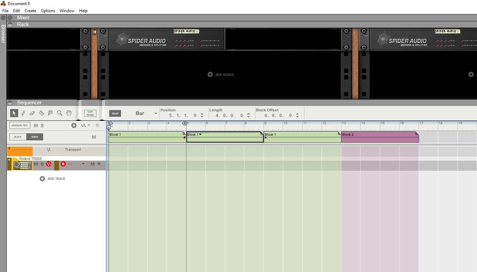Select the Magnify tool
The image size is (477, 272).
(x=60, y=113)
